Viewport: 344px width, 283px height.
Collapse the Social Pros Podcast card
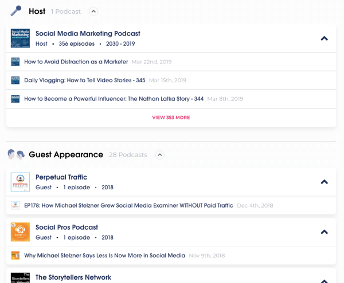click(324, 232)
